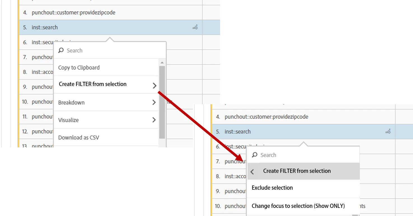Choose Exclude selection in the submenu
Viewport: 413px width, 216px height.
[x=303, y=188]
